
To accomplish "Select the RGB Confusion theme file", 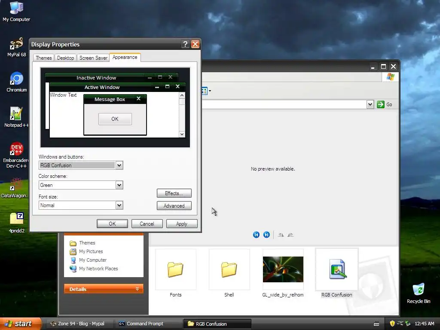I will coord(337,274).
